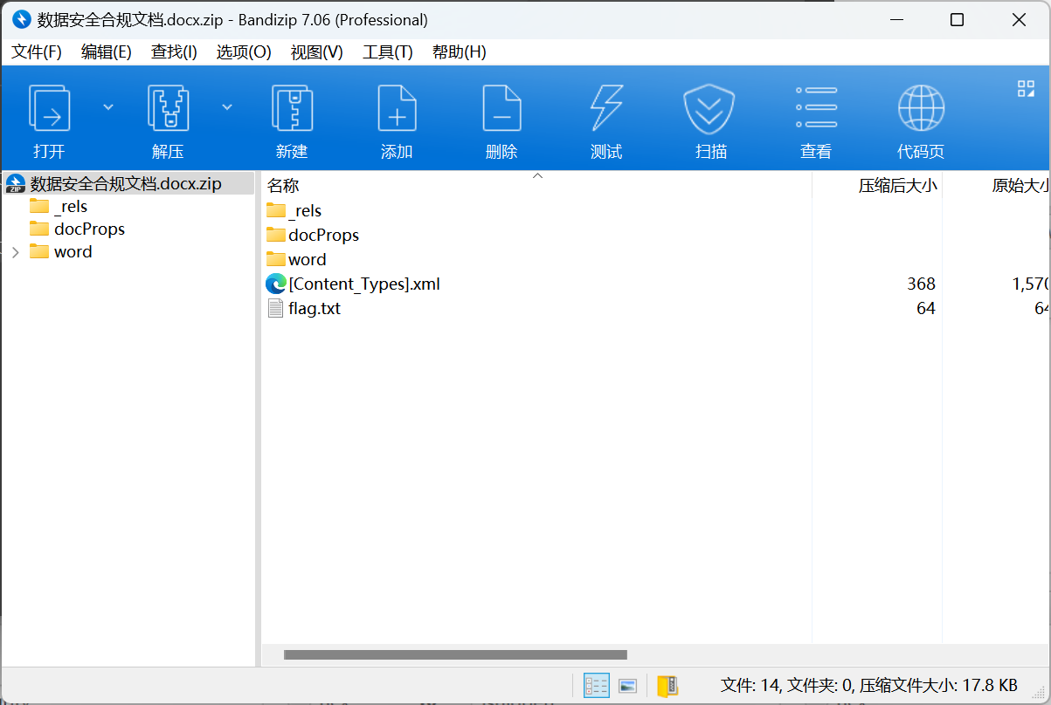Create a new archive with 新建
This screenshot has height=705, width=1051.
[292, 107]
